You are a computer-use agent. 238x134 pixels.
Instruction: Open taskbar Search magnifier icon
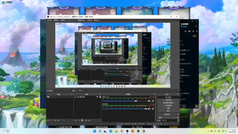click(x=100, y=131)
